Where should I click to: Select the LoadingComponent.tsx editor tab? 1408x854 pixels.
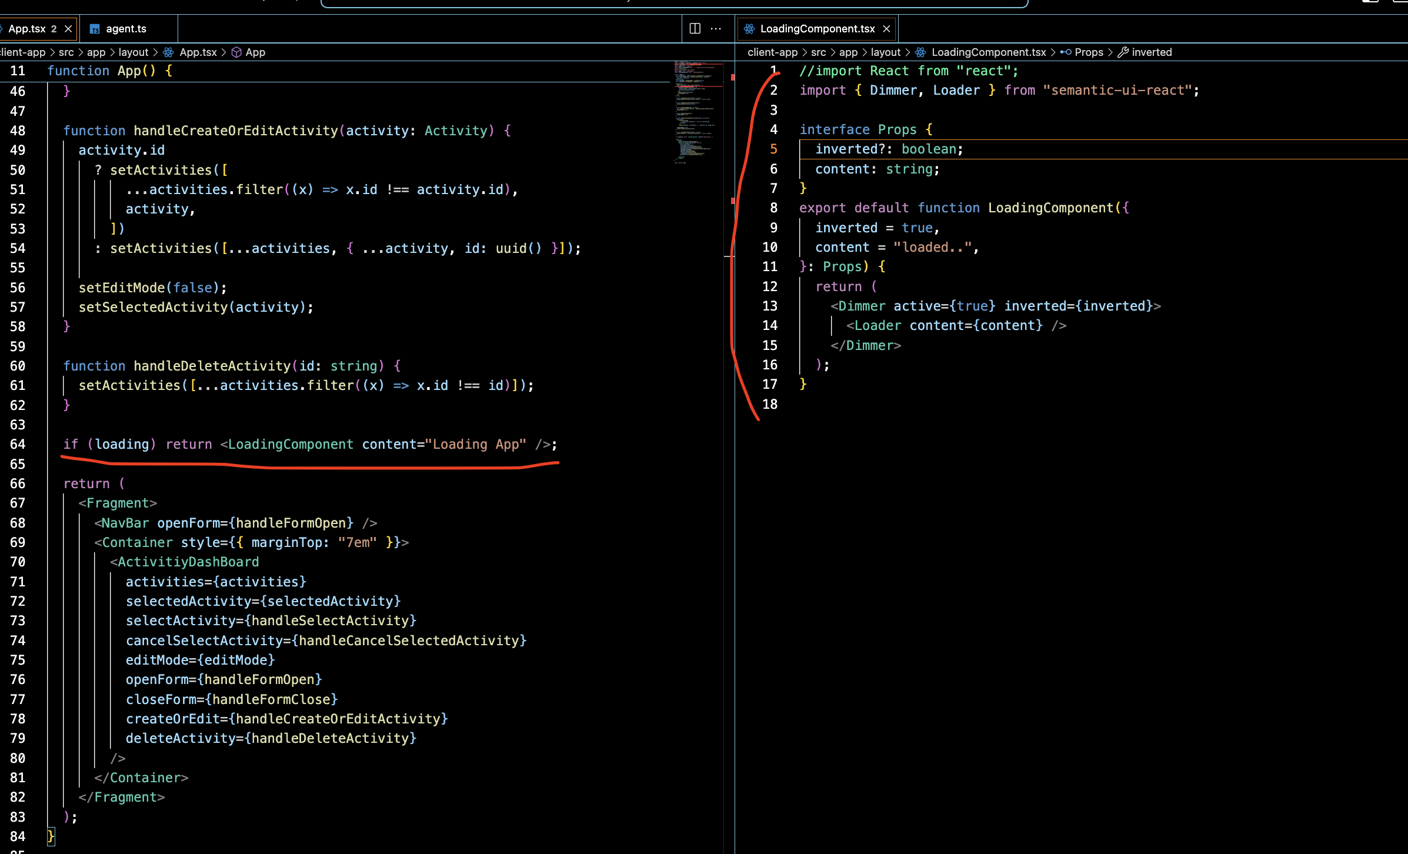click(x=817, y=28)
